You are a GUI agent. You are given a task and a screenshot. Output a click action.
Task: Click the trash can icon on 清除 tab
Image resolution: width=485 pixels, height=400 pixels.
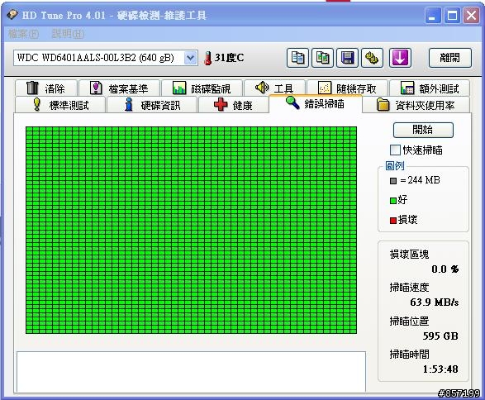[x=32, y=88]
